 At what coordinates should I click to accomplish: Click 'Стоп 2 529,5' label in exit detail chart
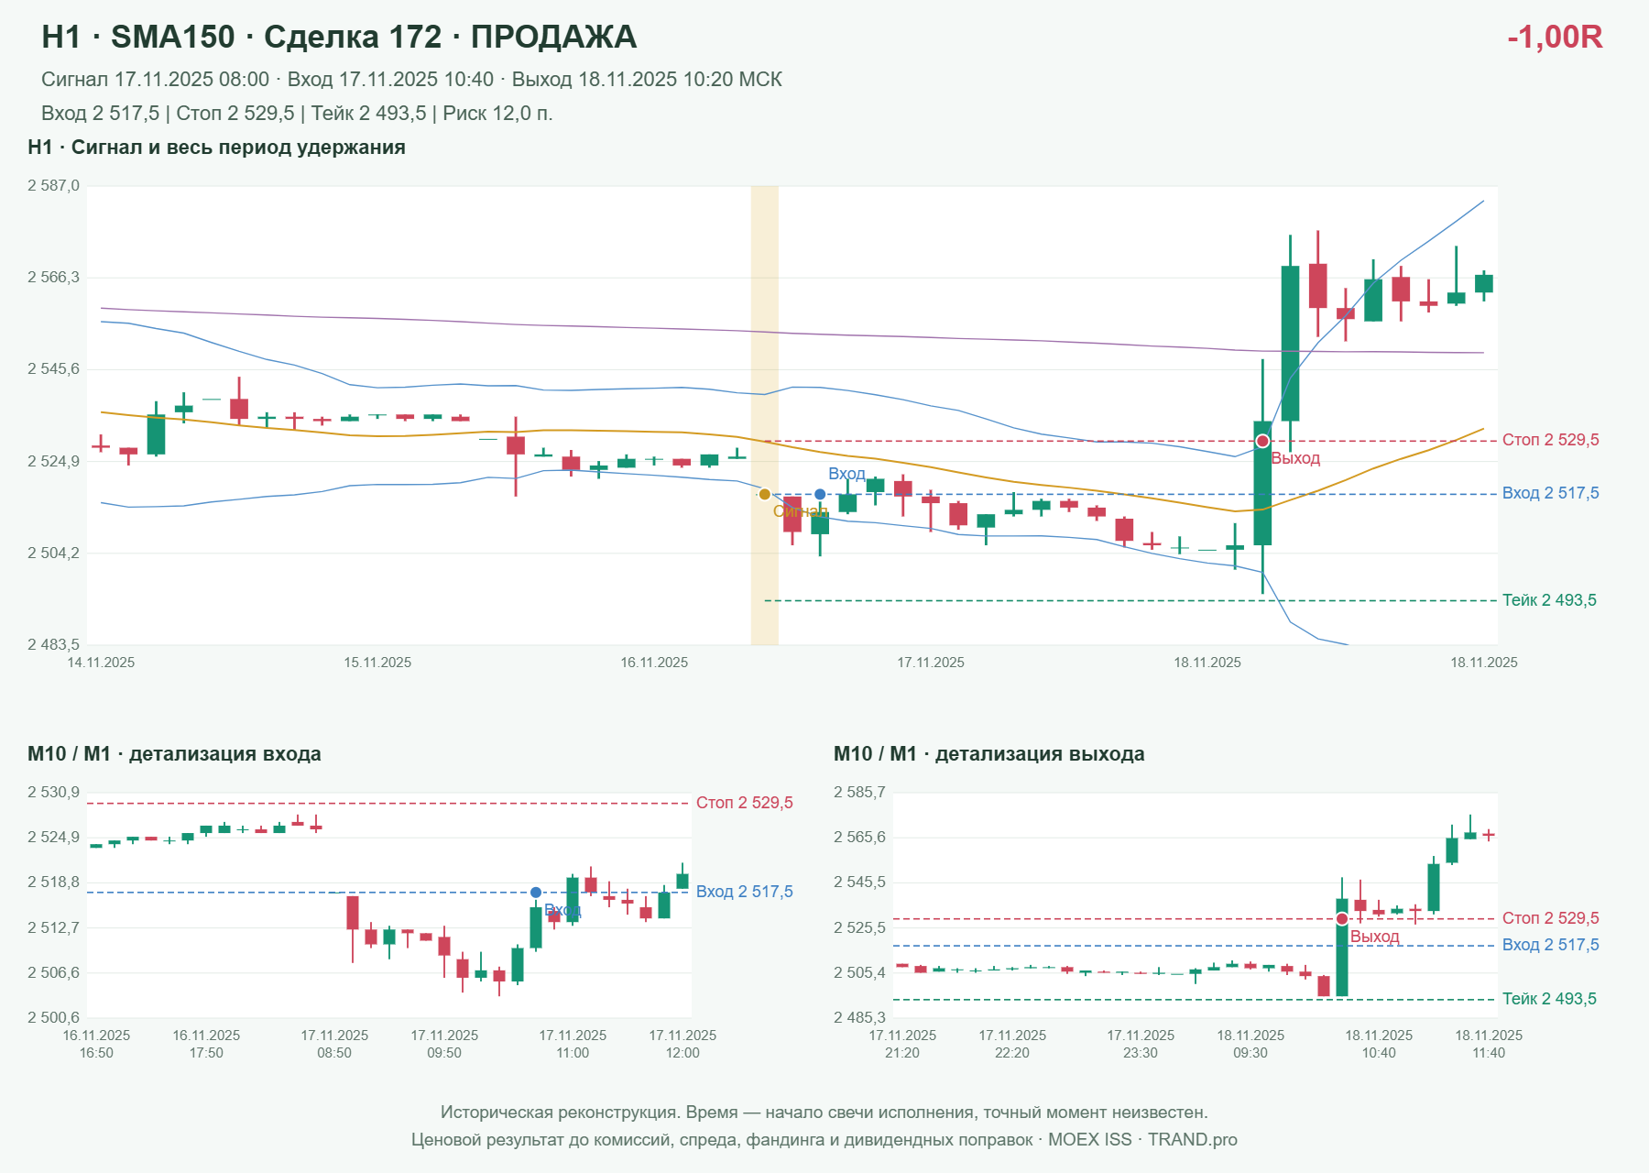tap(1551, 919)
